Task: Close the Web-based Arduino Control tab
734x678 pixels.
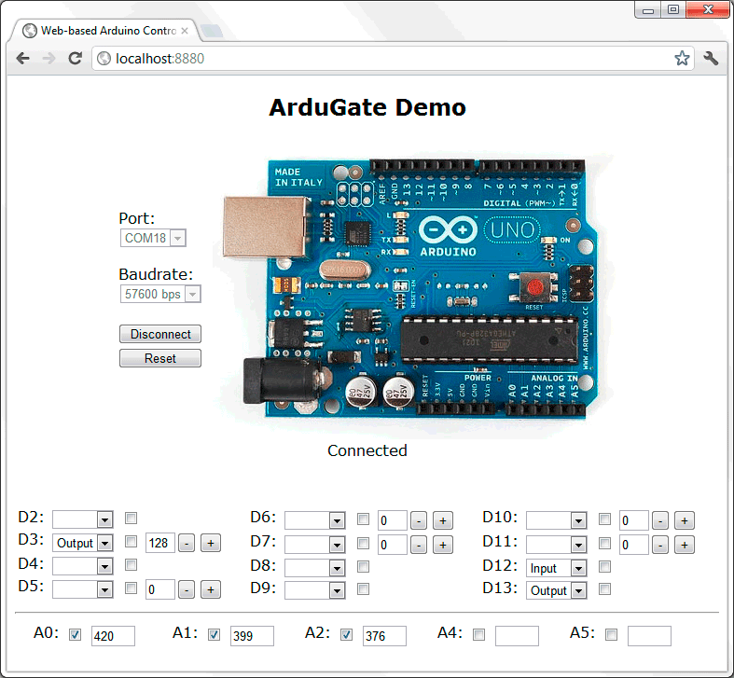Action: click(185, 31)
